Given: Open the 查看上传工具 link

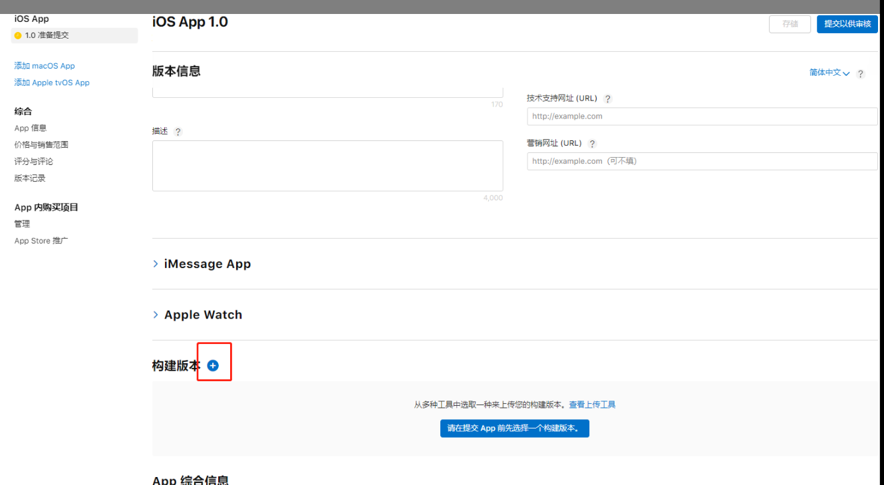Looking at the screenshot, I should pos(592,404).
